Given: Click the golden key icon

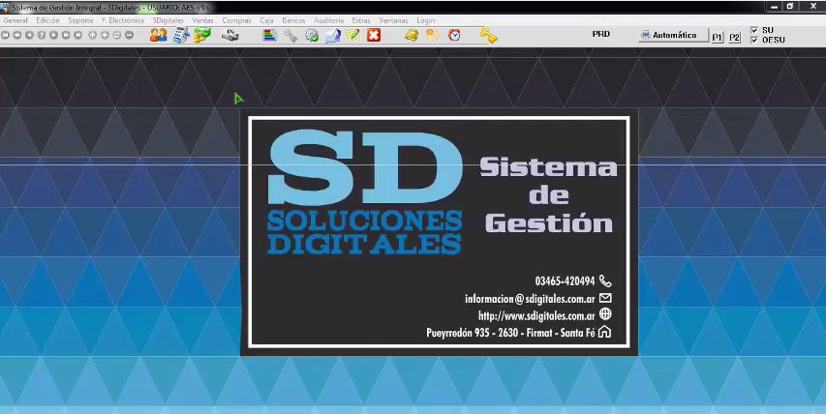Looking at the screenshot, I should coord(488,35).
